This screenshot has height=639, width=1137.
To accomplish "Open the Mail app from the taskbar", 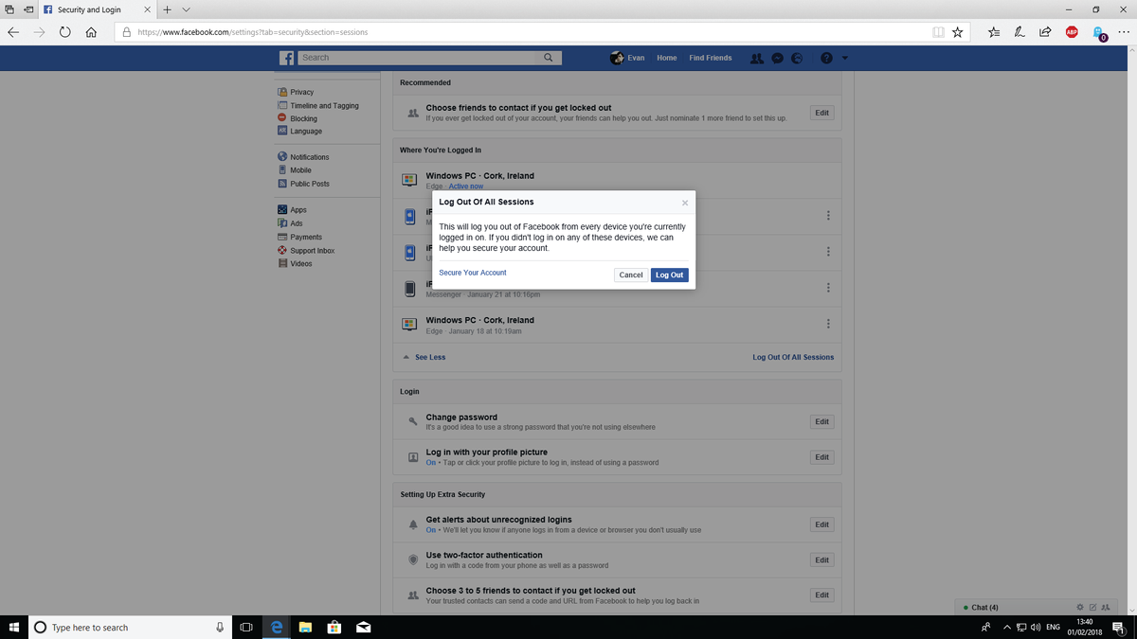I will (x=364, y=627).
